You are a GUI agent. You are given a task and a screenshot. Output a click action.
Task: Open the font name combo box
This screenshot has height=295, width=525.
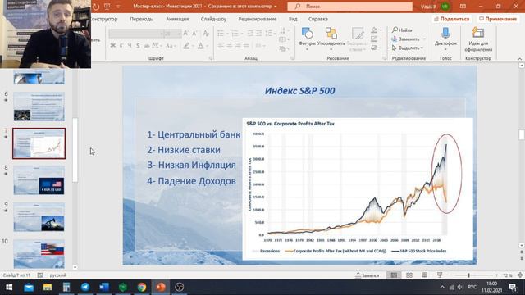pyautogui.click(x=136, y=33)
